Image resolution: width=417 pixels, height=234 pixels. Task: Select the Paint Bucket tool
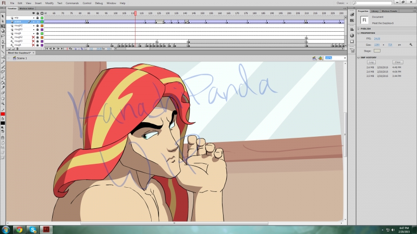[3, 83]
